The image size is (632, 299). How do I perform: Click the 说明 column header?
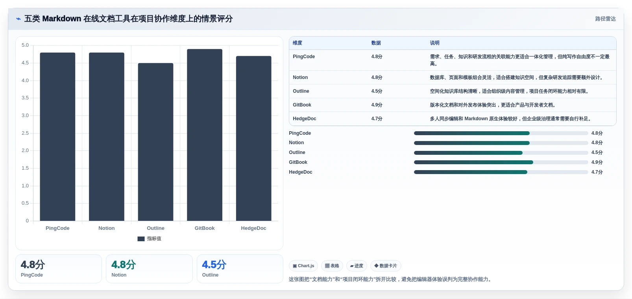tap(434, 43)
